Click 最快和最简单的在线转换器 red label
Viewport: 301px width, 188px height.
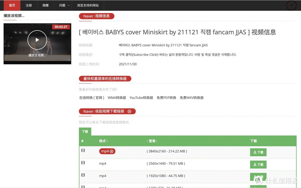(105, 79)
